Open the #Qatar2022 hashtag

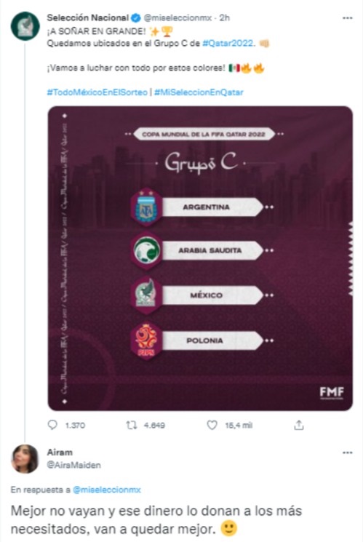[x=228, y=44]
